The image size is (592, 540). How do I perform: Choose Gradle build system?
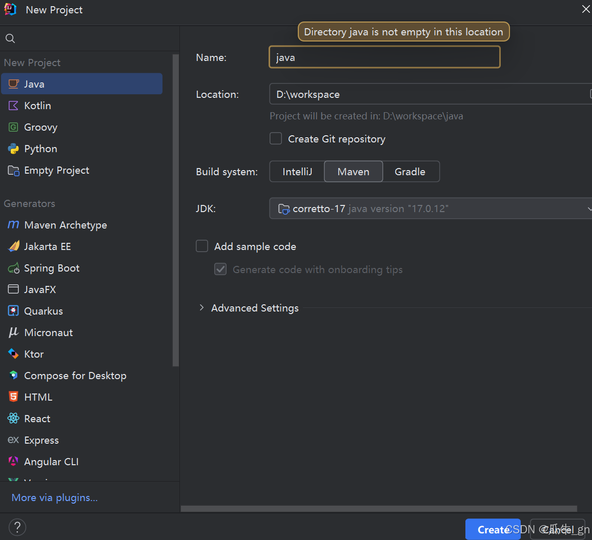tap(411, 172)
